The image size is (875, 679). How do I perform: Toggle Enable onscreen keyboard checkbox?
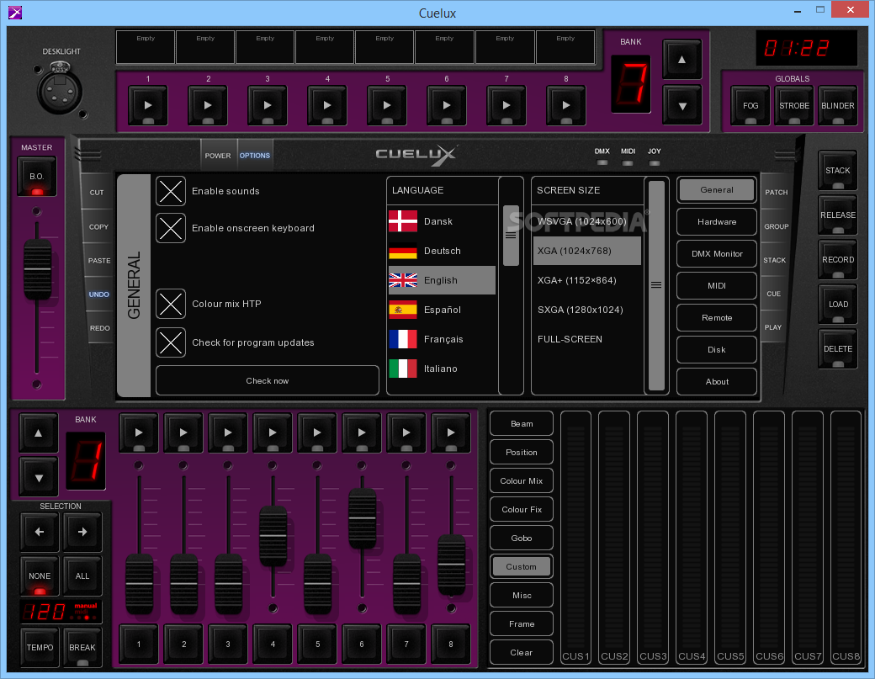[170, 228]
